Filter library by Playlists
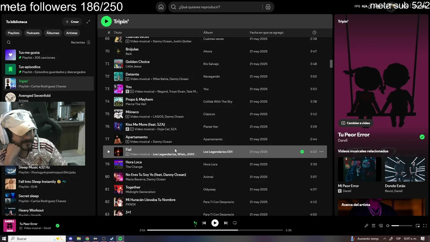The image size is (430, 242). tap(14, 33)
